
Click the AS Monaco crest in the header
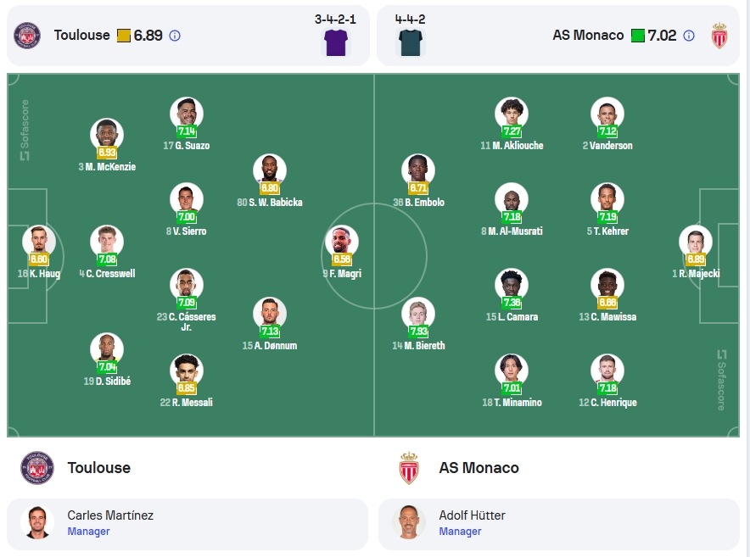pyautogui.click(x=719, y=36)
